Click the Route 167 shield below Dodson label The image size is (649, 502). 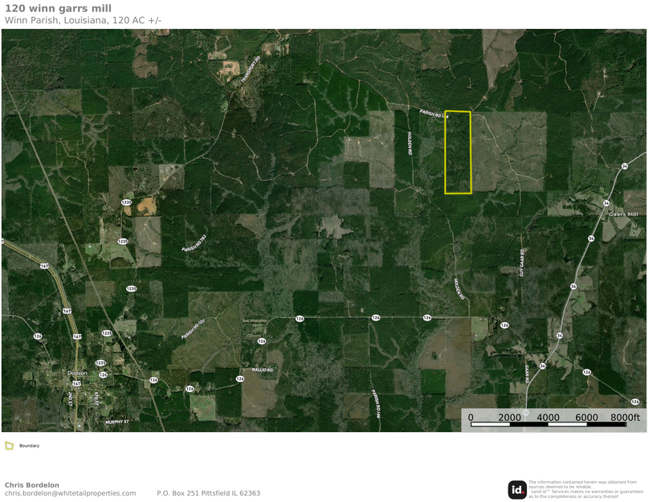coord(76,384)
